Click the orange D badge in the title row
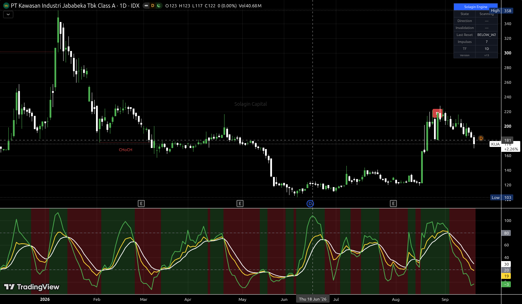The width and height of the screenshot is (522, 304). (x=153, y=6)
